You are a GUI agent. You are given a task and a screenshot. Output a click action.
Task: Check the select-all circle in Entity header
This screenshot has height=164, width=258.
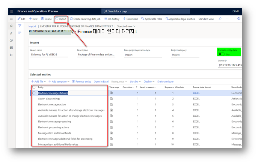point(34,87)
